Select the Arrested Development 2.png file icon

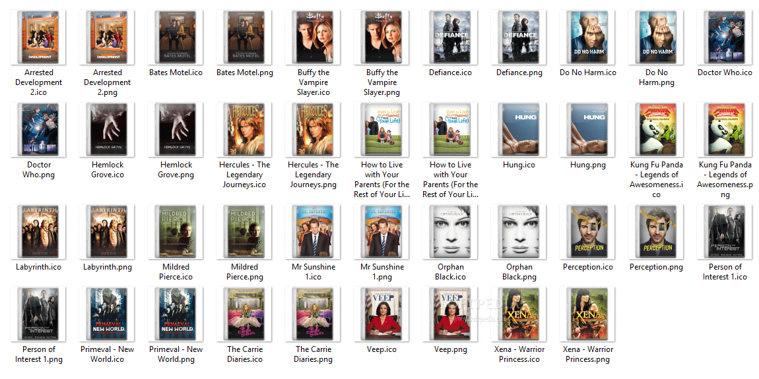107,37
